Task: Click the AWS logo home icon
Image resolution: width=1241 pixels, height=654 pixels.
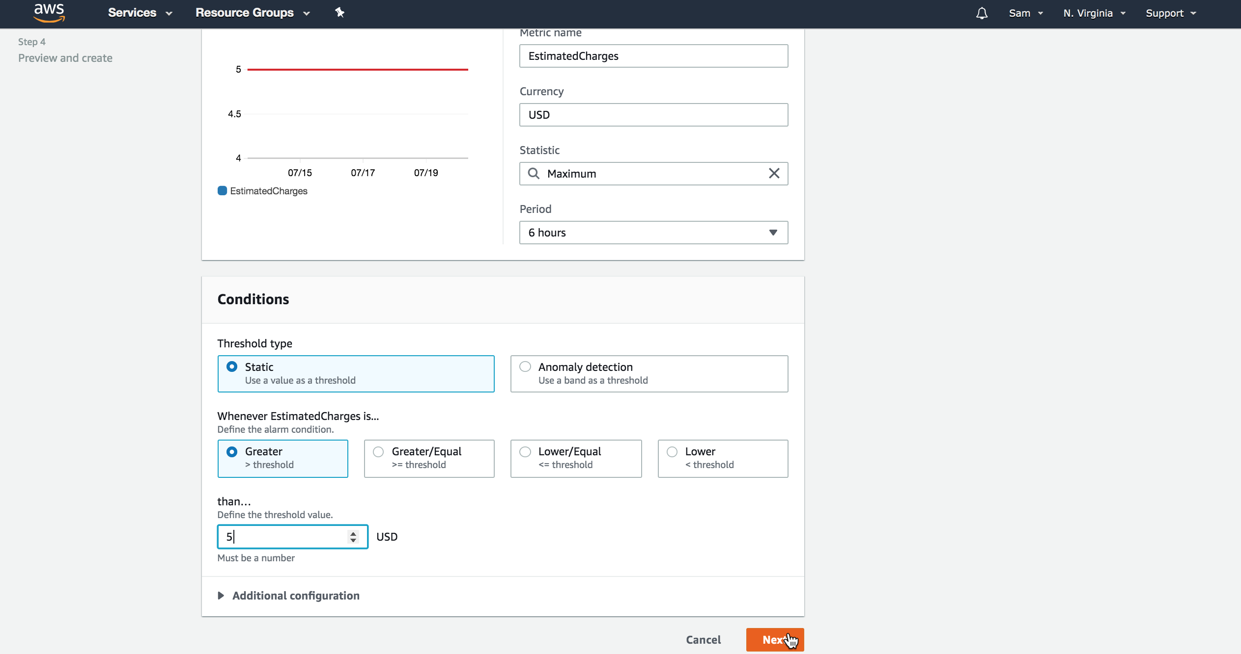Action: point(49,13)
